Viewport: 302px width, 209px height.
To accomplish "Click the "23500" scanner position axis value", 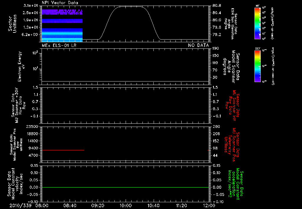I will (32, 126).
